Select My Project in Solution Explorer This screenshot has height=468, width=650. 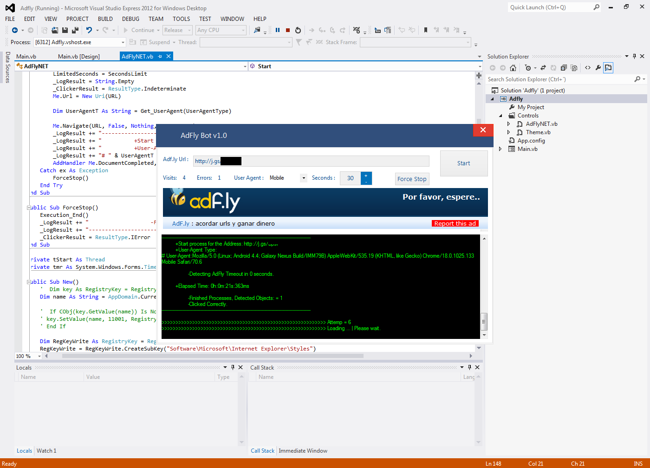[x=531, y=107]
